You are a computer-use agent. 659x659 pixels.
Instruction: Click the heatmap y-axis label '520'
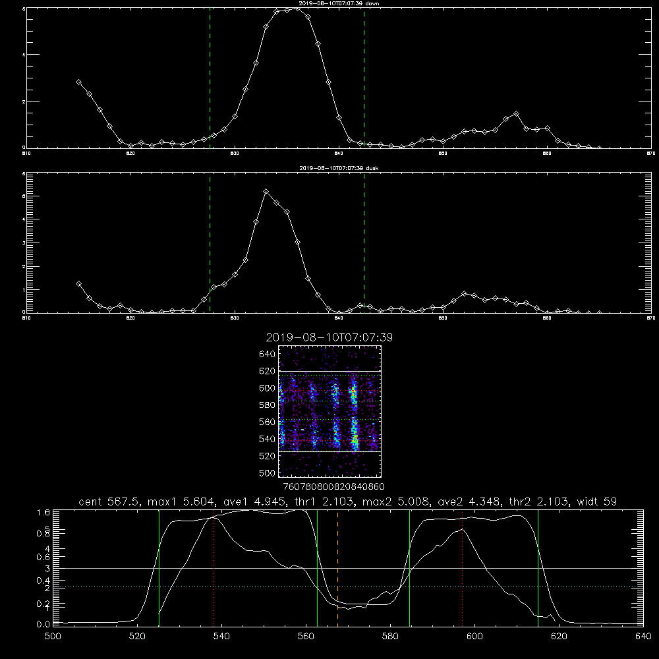(x=267, y=456)
